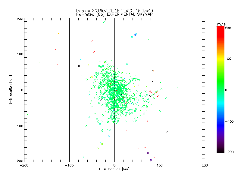241x180 pixels.
Task: Click the N-S axis '200' tick label
Action: pos(20,19)
